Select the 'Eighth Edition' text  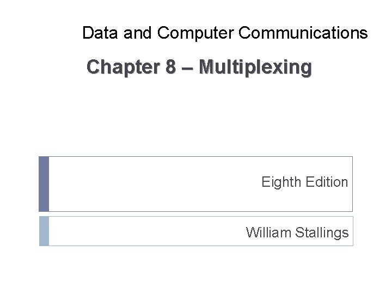pyautogui.click(x=304, y=182)
